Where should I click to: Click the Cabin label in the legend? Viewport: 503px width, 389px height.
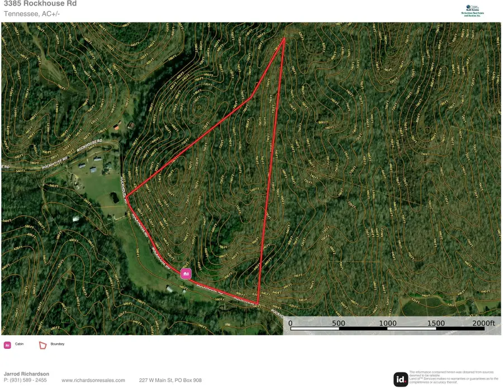click(19, 344)
